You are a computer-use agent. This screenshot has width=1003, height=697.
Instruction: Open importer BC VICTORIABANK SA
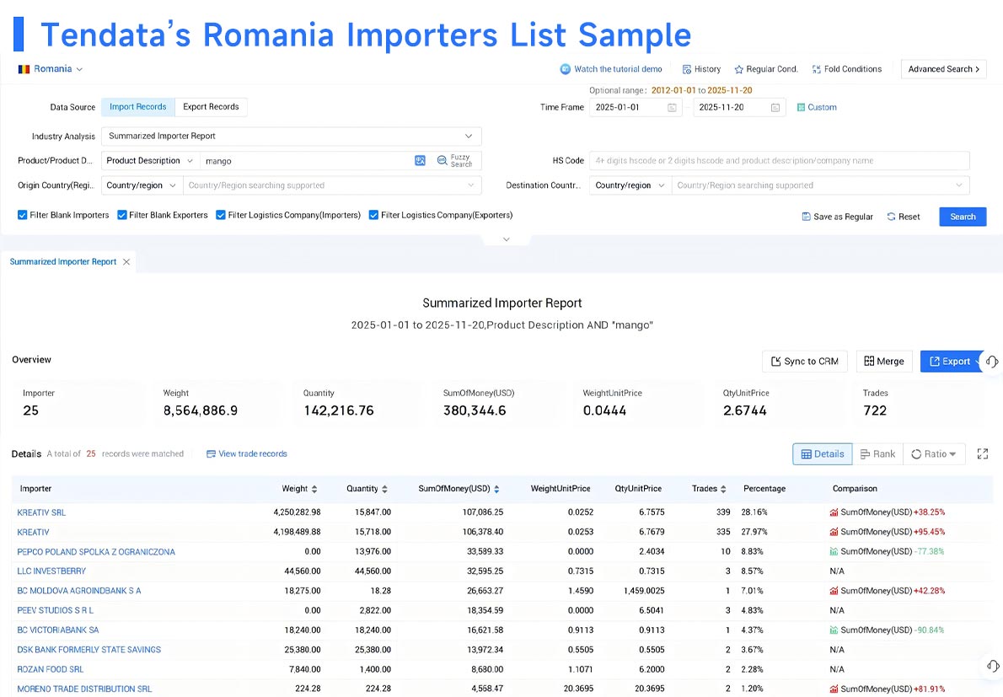pos(58,630)
